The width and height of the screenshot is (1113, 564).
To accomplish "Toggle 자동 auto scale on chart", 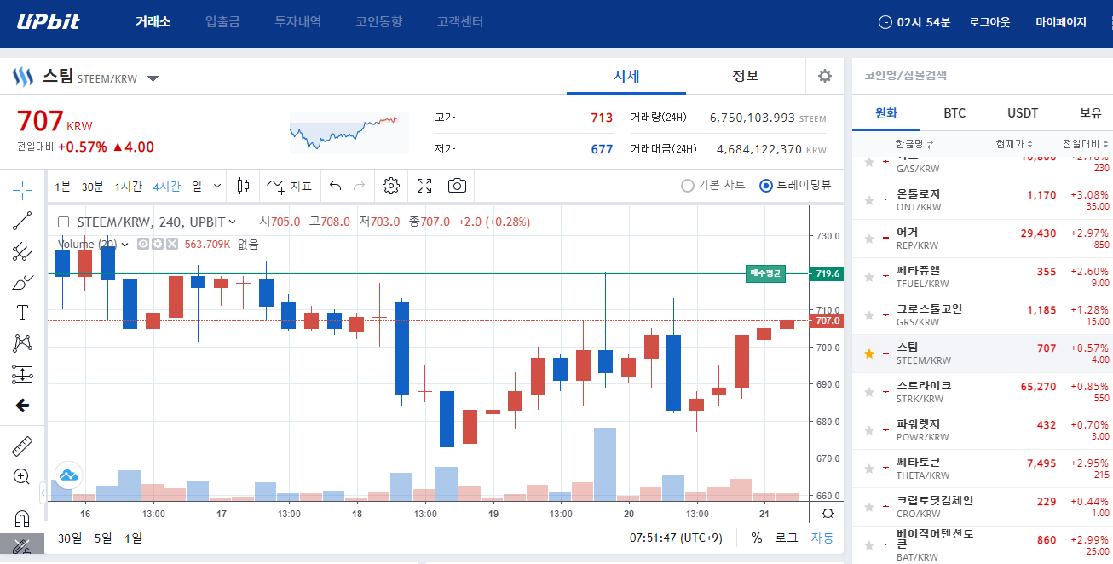I will (822, 538).
